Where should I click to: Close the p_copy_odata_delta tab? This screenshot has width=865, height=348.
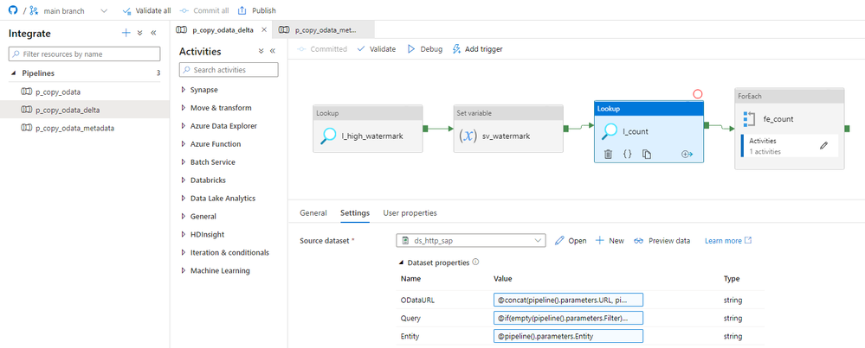tap(264, 29)
